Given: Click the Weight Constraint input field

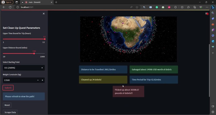Looking at the screenshot, I should [x=19, y=80].
